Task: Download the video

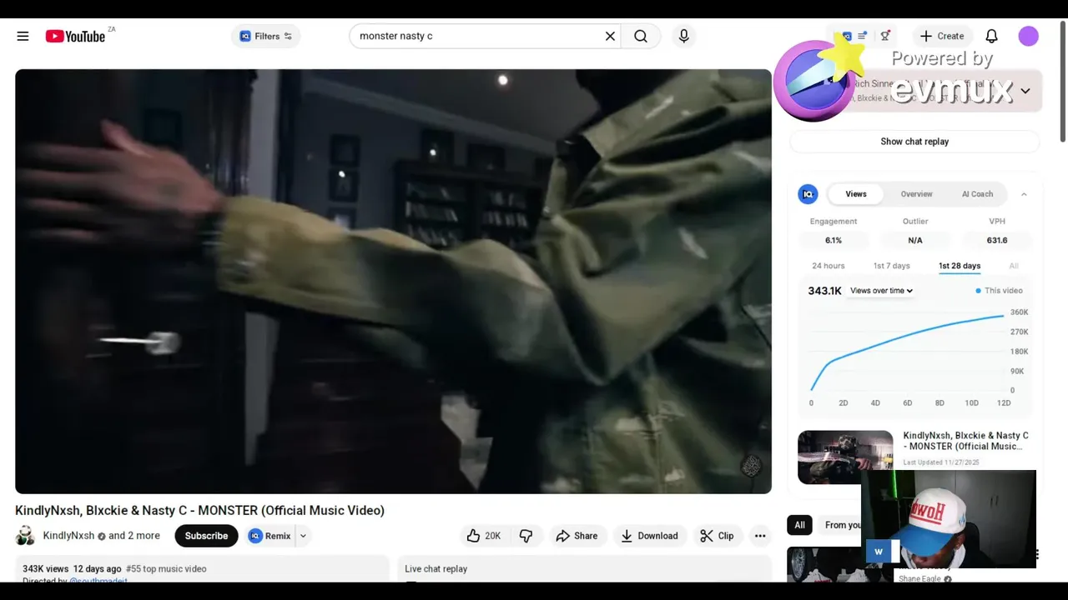Action: [649, 536]
